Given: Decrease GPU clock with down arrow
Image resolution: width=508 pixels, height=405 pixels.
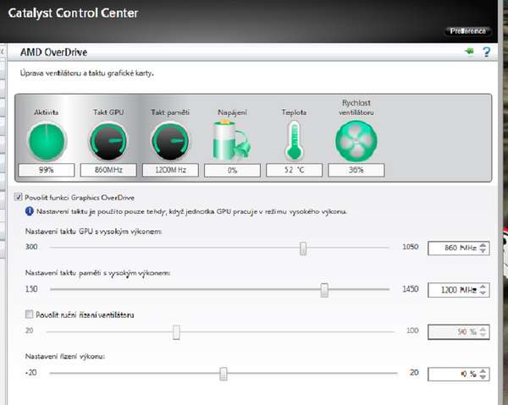Looking at the screenshot, I should pos(483,251).
